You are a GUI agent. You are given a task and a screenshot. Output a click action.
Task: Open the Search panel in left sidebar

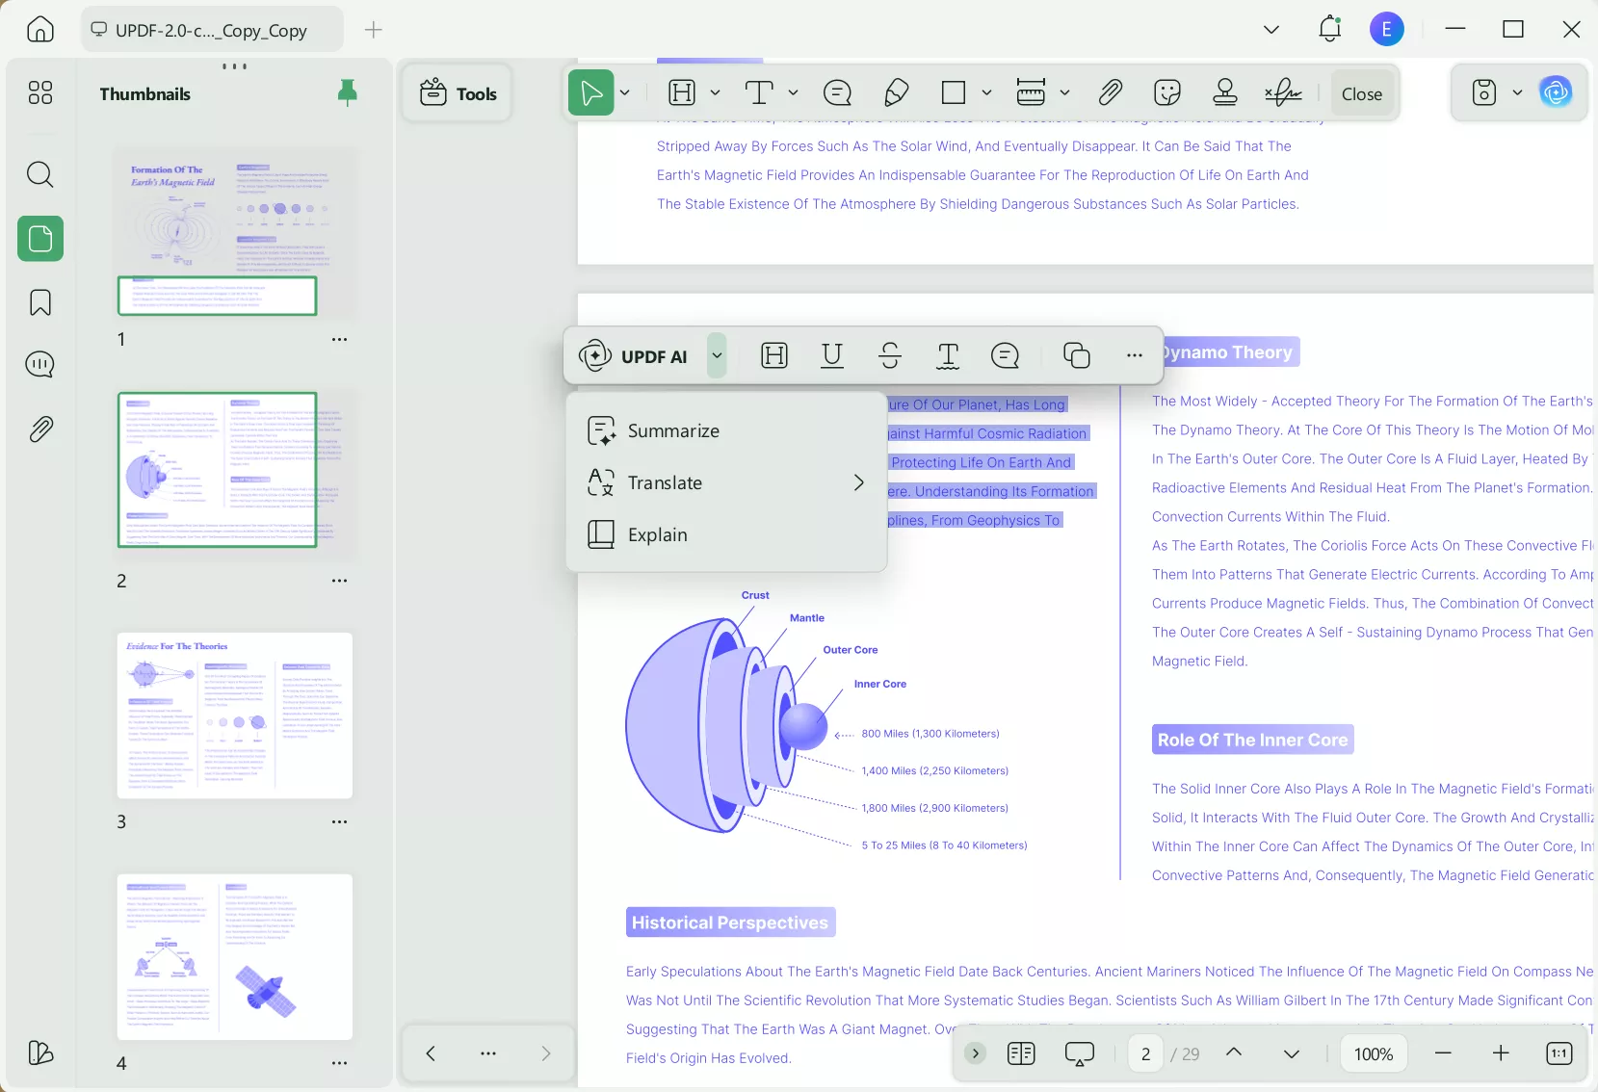40,174
